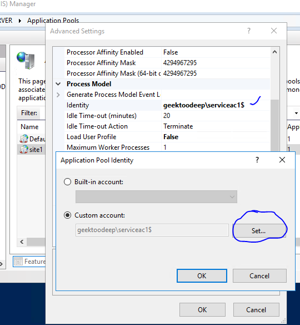The image size is (300, 325).
Task: Click breadcrumb arrow before Application Pools
Action: pyautogui.click(x=20, y=21)
